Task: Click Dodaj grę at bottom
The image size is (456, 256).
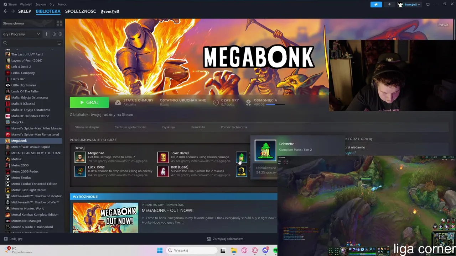Action: [16, 239]
